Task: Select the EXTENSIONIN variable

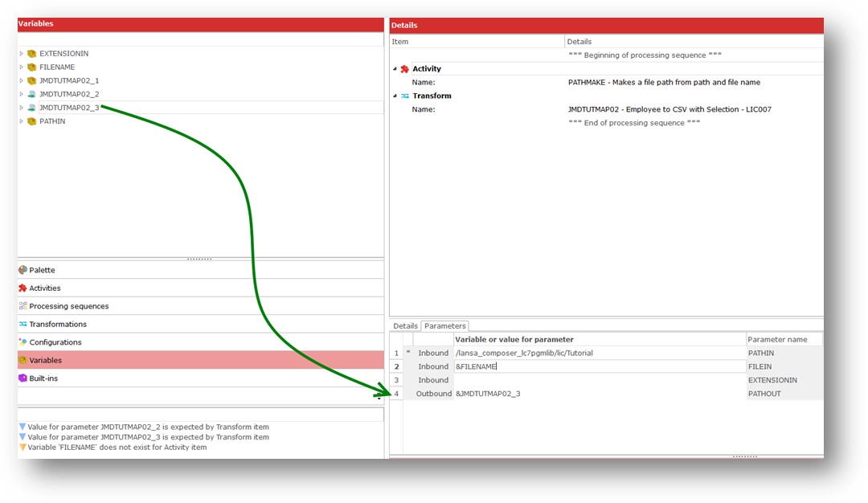Action: click(63, 54)
